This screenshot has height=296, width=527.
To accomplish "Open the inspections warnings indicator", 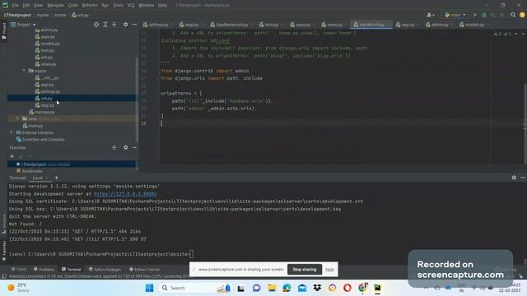I will [502, 34].
